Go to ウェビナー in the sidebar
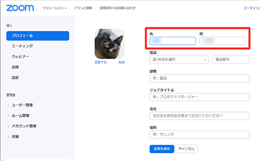This screenshot has width=260, height=161. [x=20, y=57]
